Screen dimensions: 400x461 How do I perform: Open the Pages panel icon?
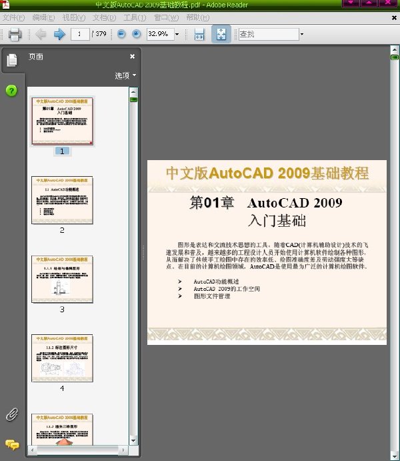(x=12, y=60)
